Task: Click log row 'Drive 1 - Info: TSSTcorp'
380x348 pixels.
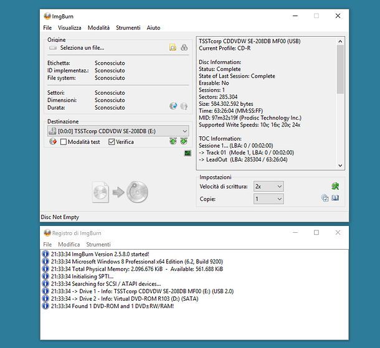Action: tap(142, 291)
